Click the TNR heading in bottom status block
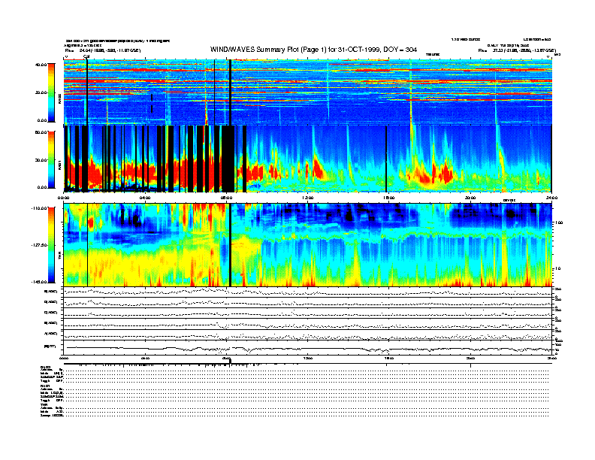The width and height of the screenshot is (595, 460). coord(44,404)
